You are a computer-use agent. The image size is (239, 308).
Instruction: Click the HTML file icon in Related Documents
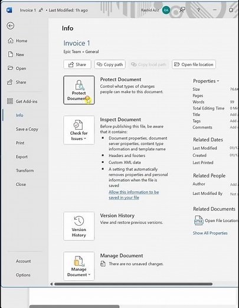[198, 220]
